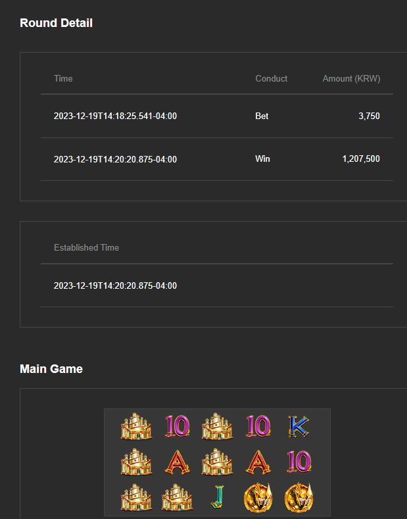407x519 pixels.
Task: Click the Amount (KRW) column header
Action: (x=351, y=79)
